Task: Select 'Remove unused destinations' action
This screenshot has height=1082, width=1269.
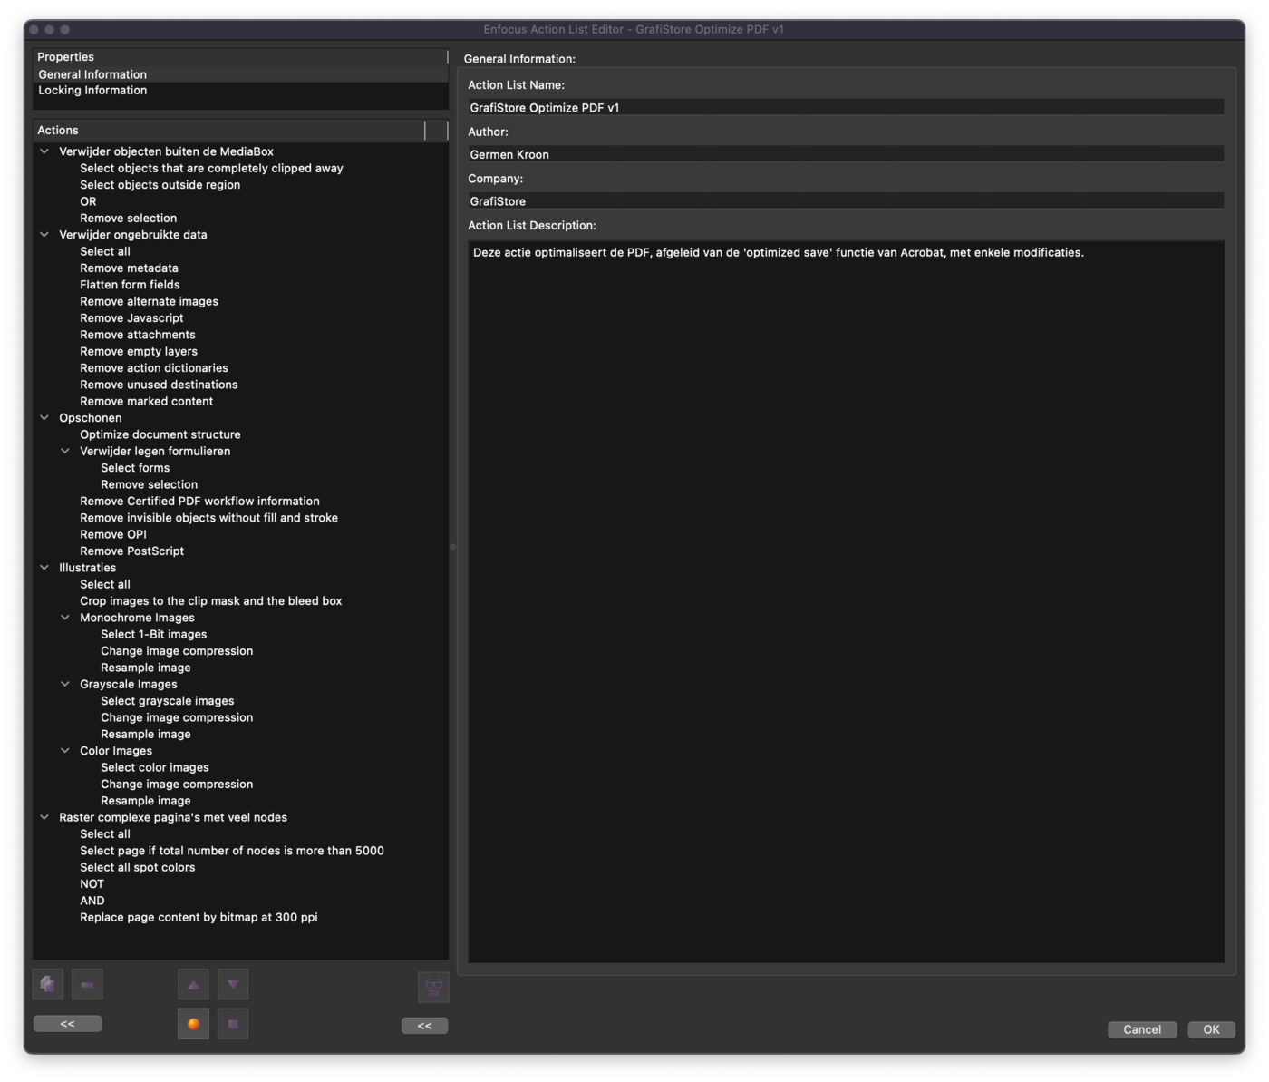Action: coord(159,385)
